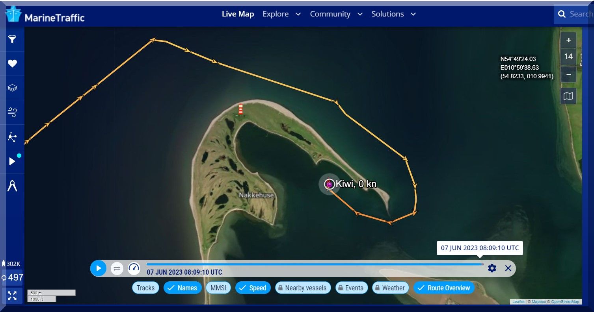
Task: Click the playback timeline progress bar
Action: (315, 264)
